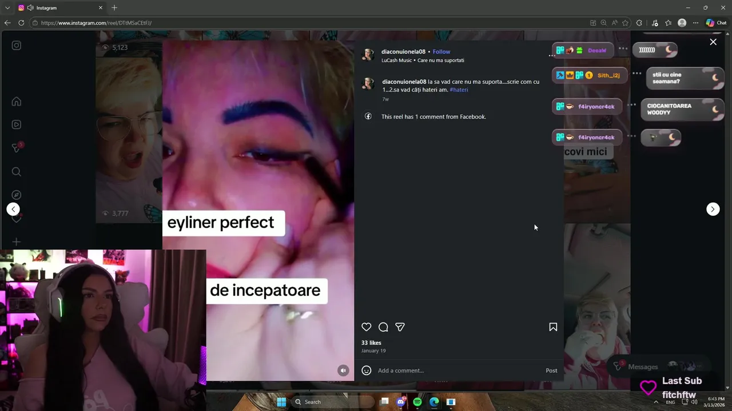Image resolution: width=732 pixels, height=411 pixels.
Task: Close the Instagram tab
Action: pyautogui.click(x=101, y=8)
